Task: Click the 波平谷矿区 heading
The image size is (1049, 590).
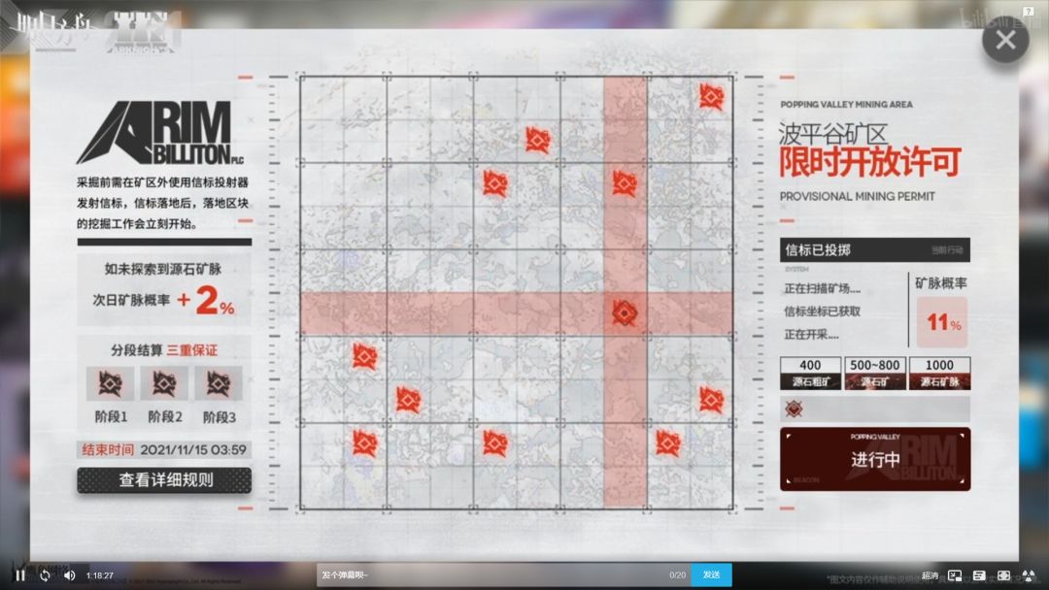Action: coord(833,134)
